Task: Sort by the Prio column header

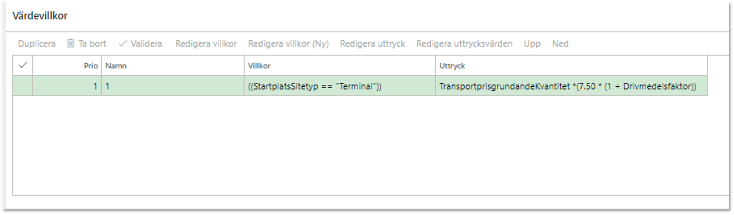Action: point(67,66)
